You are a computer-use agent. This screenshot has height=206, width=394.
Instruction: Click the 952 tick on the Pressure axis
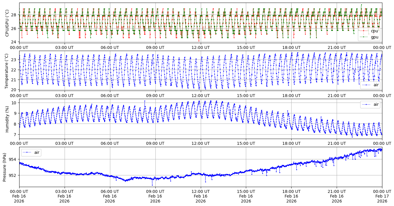13,175
